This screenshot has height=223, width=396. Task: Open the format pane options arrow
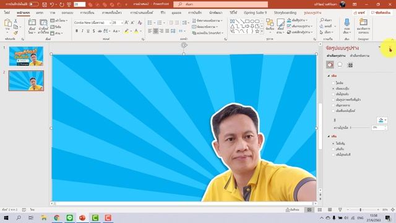[x=379, y=47]
